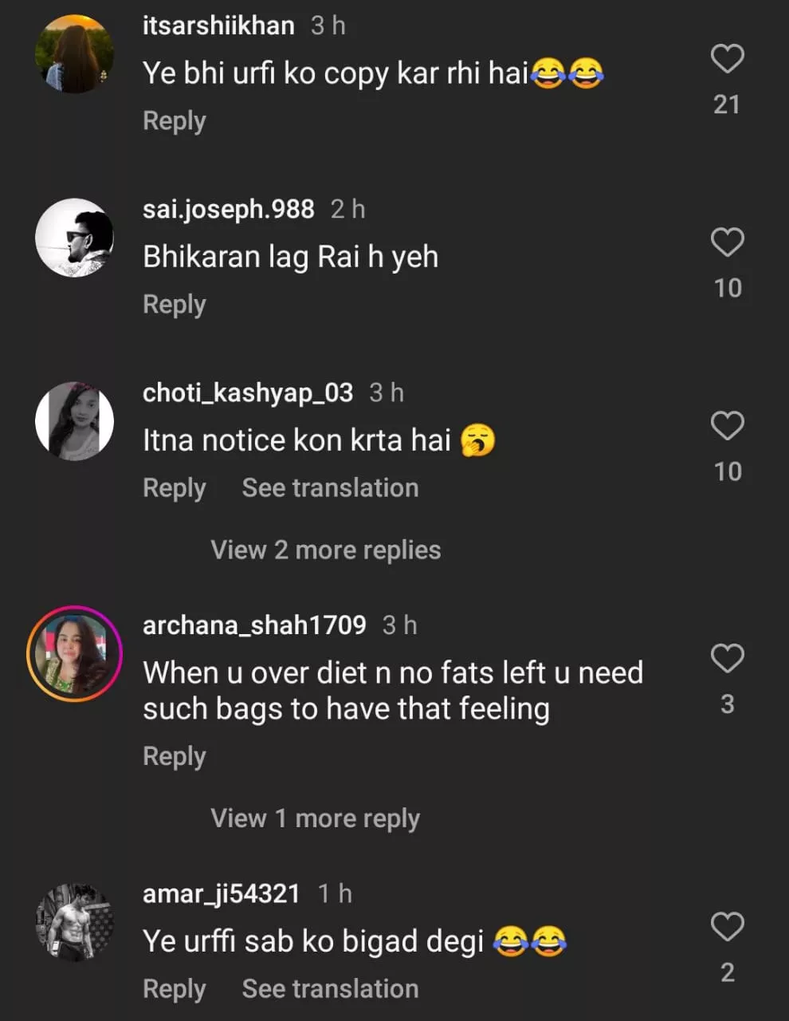This screenshot has height=1021, width=789.
Task: Open the choti_kashyap_03 username
Action: pyautogui.click(x=247, y=392)
